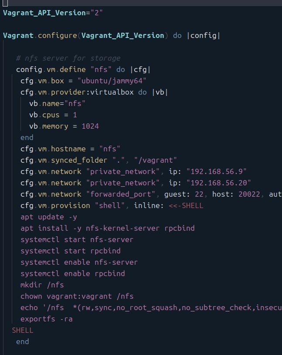The width and height of the screenshot is (282, 355).
Task: Click the vb.memory value 1024
Action: click(90, 126)
